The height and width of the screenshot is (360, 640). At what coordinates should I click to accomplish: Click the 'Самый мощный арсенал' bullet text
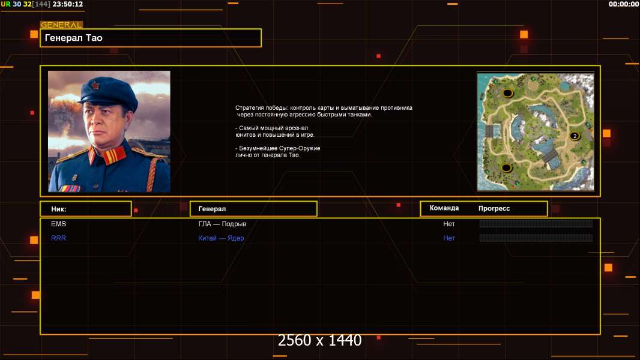point(275,131)
